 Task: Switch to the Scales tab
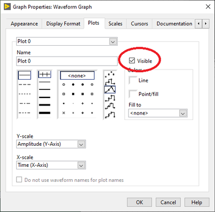point(116,24)
